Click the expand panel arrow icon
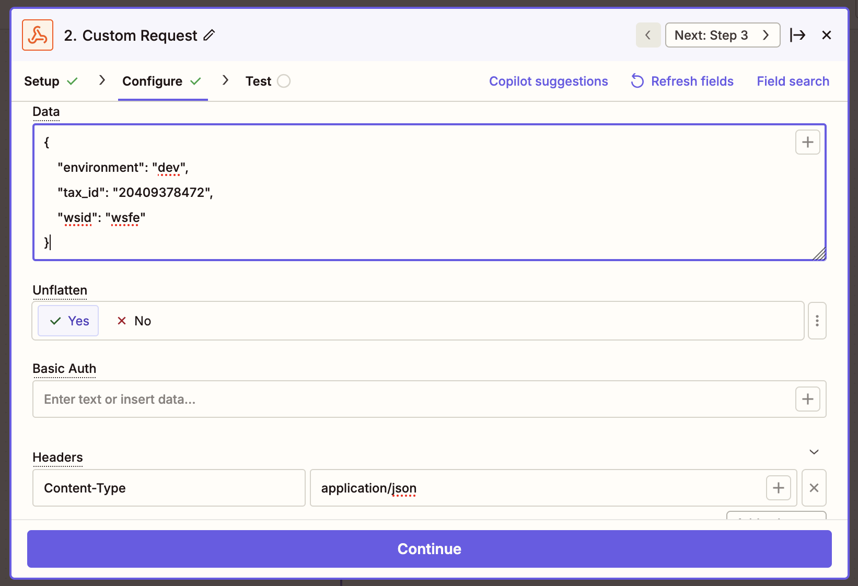Image resolution: width=858 pixels, height=586 pixels. (x=797, y=35)
